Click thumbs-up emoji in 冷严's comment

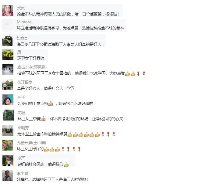point(66,165)
